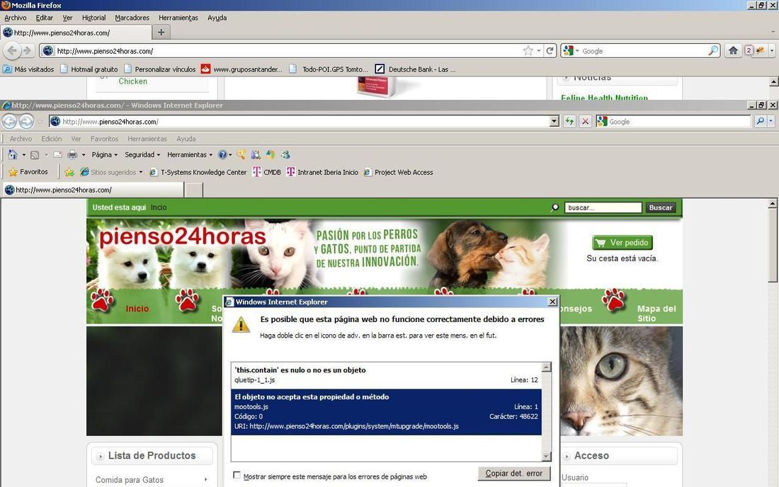Click IE toolbar network users icon
Image resolution: width=779 pixels, height=487 pixels.
point(285,155)
